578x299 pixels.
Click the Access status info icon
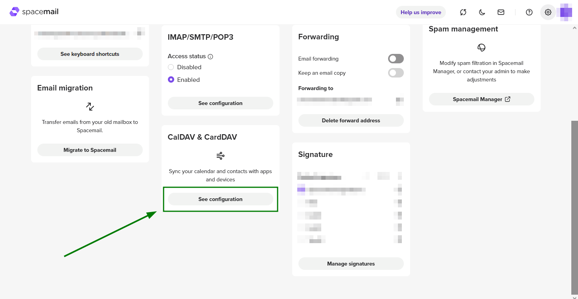[x=210, y=57]
